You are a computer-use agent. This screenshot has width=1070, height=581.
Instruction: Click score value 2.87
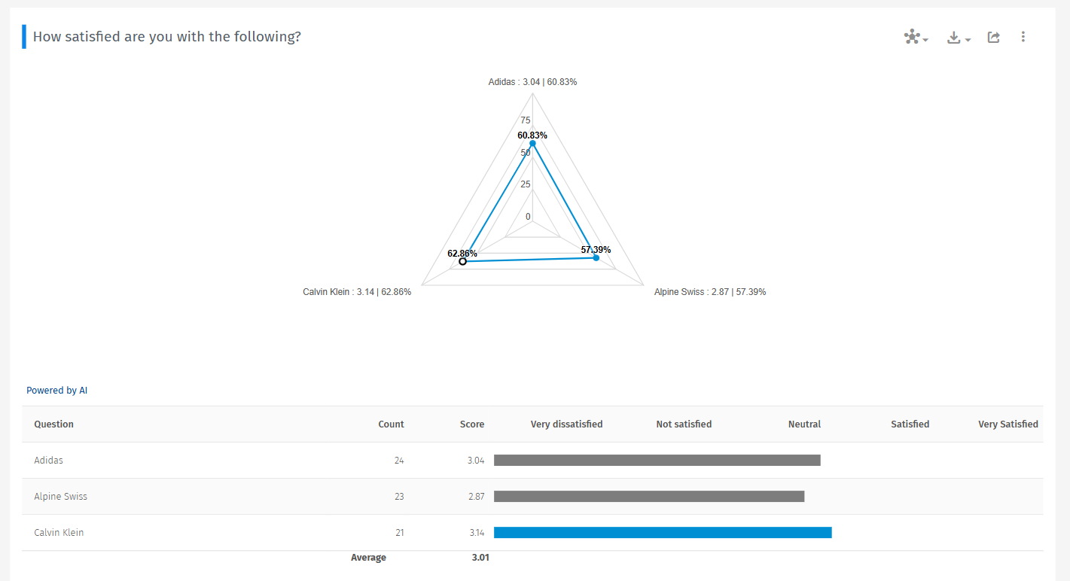tap(475, 496)
